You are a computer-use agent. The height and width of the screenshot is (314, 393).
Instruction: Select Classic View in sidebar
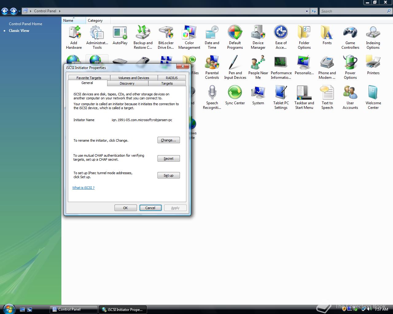(19, 30)
